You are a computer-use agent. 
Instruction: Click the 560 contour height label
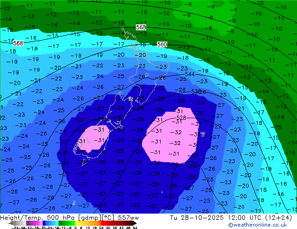pyautogui.click(x=162, y=44)
